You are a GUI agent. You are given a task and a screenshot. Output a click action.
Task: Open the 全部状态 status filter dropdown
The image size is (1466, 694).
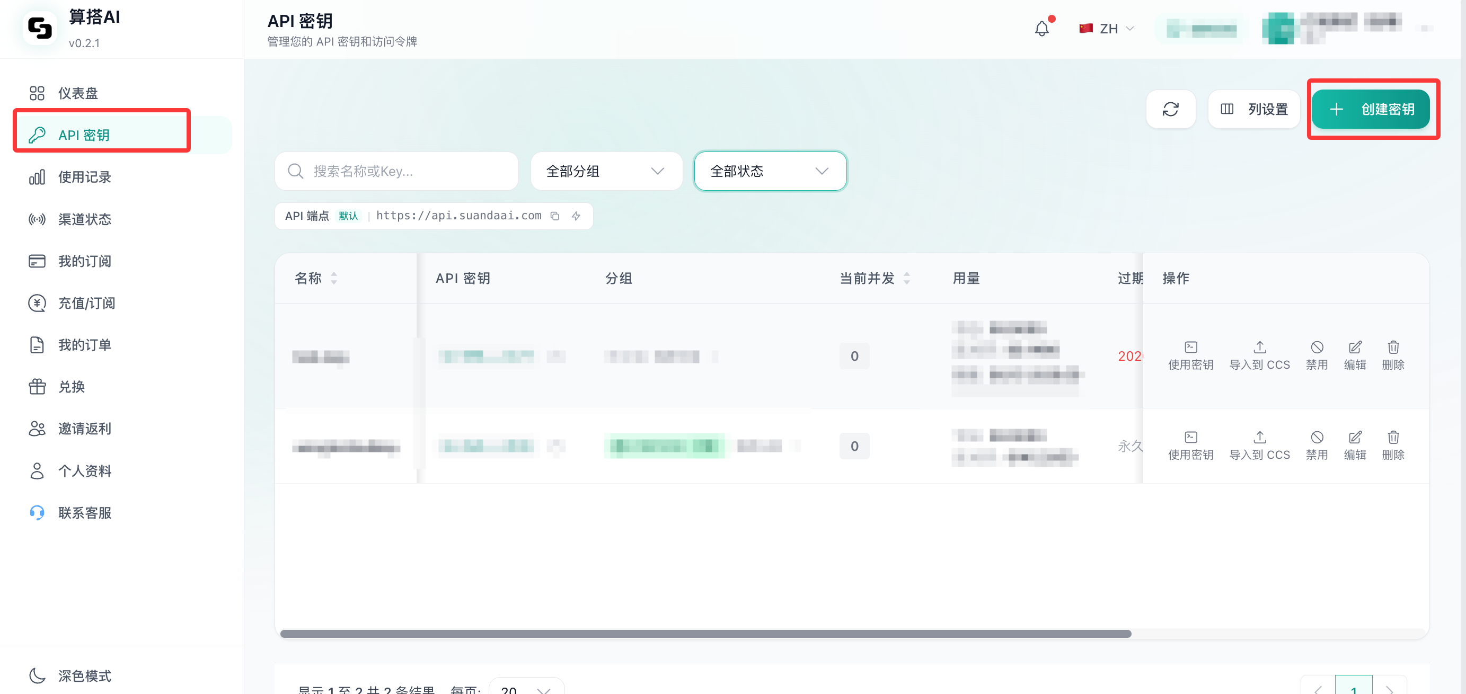pos(770,171)
